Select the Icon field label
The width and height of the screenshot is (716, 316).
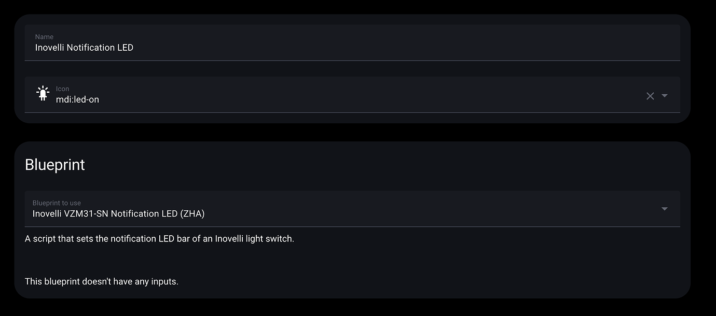[62, 89]
